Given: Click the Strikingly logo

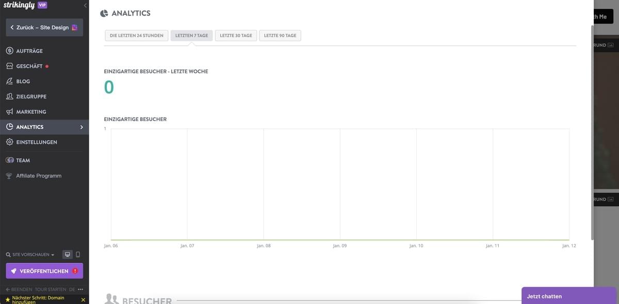Looking at the screenshot, I should coord(19,5).
